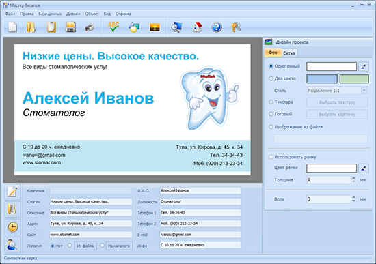The image size is (376, 264).
Task: Click the notepad with pencil sidebar icon
Action: (x=12, y=192)
